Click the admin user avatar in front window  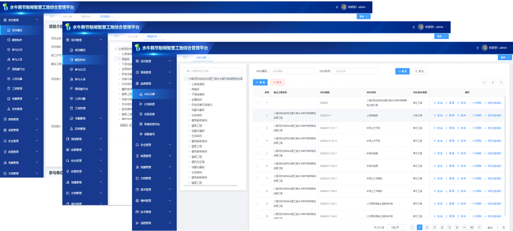coord(485,48)
